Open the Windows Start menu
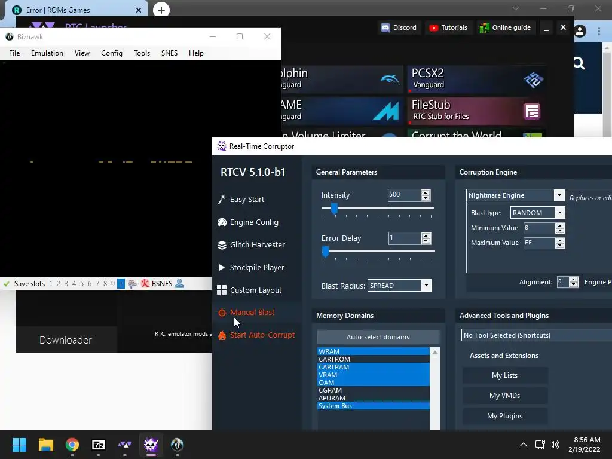 click(x=19, y=445)
